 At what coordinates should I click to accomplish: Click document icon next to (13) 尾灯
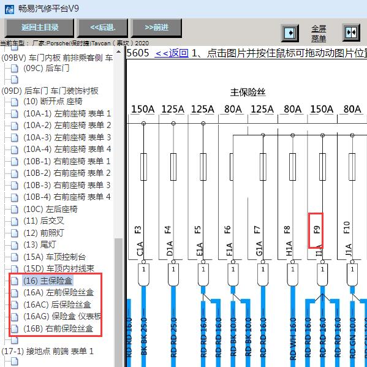14,245
